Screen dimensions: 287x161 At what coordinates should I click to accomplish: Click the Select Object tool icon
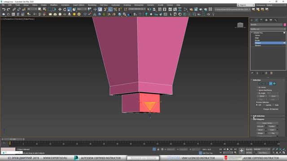pos(40,9)
